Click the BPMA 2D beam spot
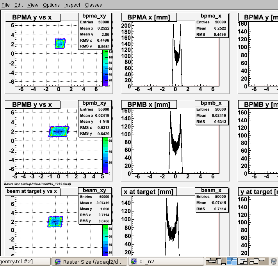Screen dimensions: 278x266 (x=60, y=44)
